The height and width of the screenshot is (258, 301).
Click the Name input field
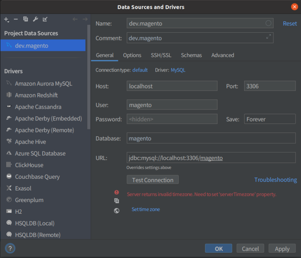(200, 23)
